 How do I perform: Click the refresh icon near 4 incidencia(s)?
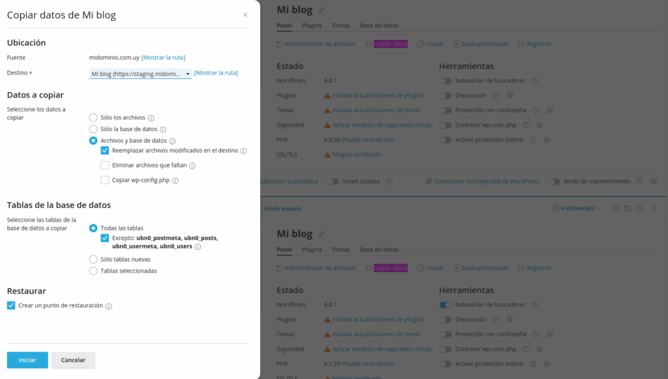(x=639, y=208)
